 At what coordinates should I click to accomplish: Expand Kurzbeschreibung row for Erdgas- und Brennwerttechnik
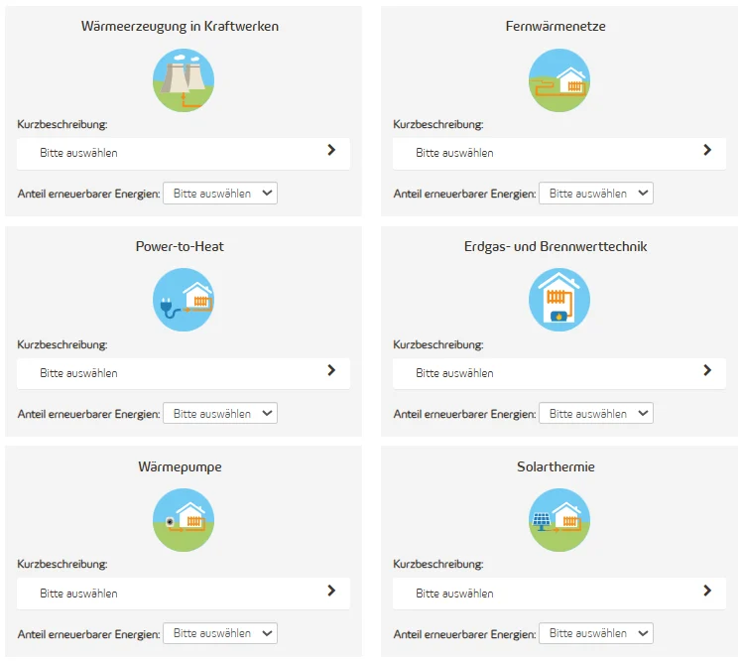pos(559,373)
